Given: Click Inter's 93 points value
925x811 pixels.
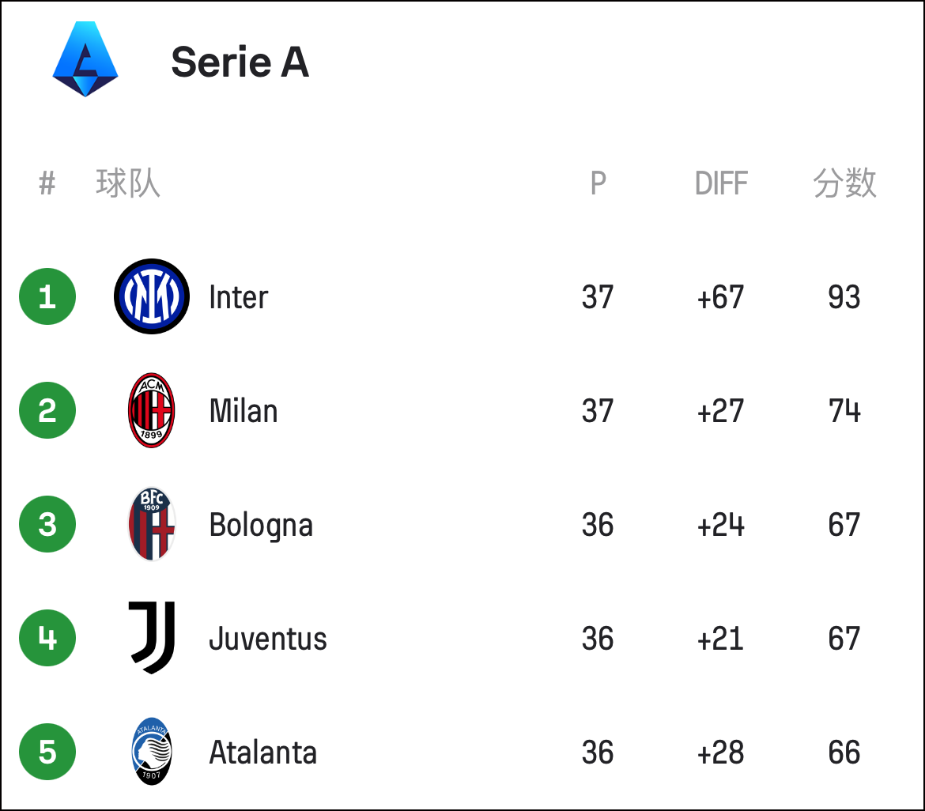Looking at the screenshot, I should pyautogui.click(x=844, y=296).
